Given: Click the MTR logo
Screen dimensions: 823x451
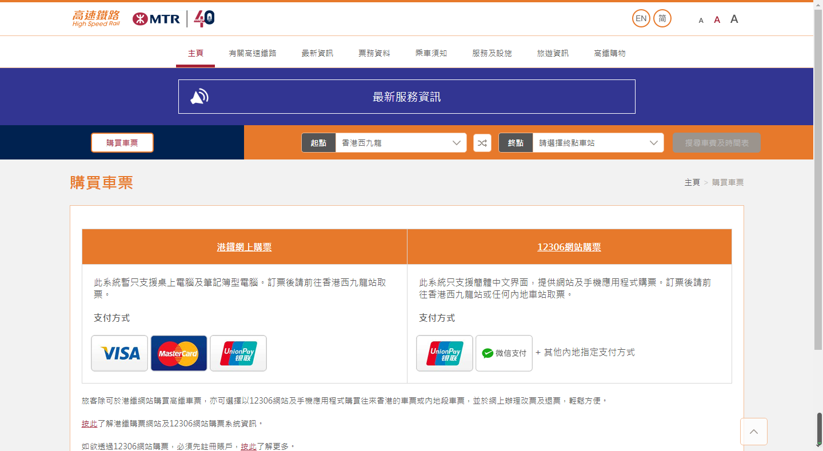Looking at the screenshot, I should (x=156, y=19).
